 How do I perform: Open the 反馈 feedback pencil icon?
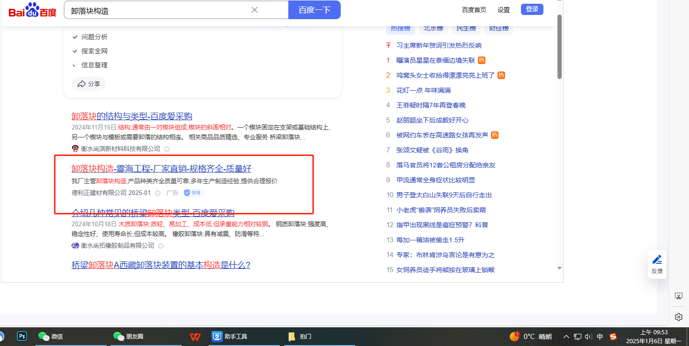point(657,259)
